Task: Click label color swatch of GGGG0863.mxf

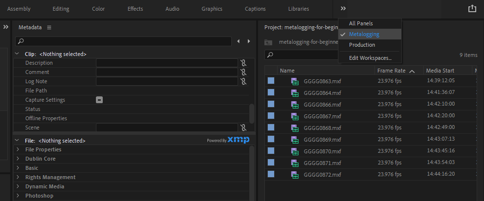Action: pos(271,81)
